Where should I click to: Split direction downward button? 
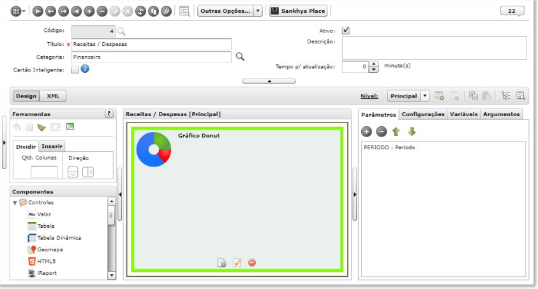pos(73,172)
